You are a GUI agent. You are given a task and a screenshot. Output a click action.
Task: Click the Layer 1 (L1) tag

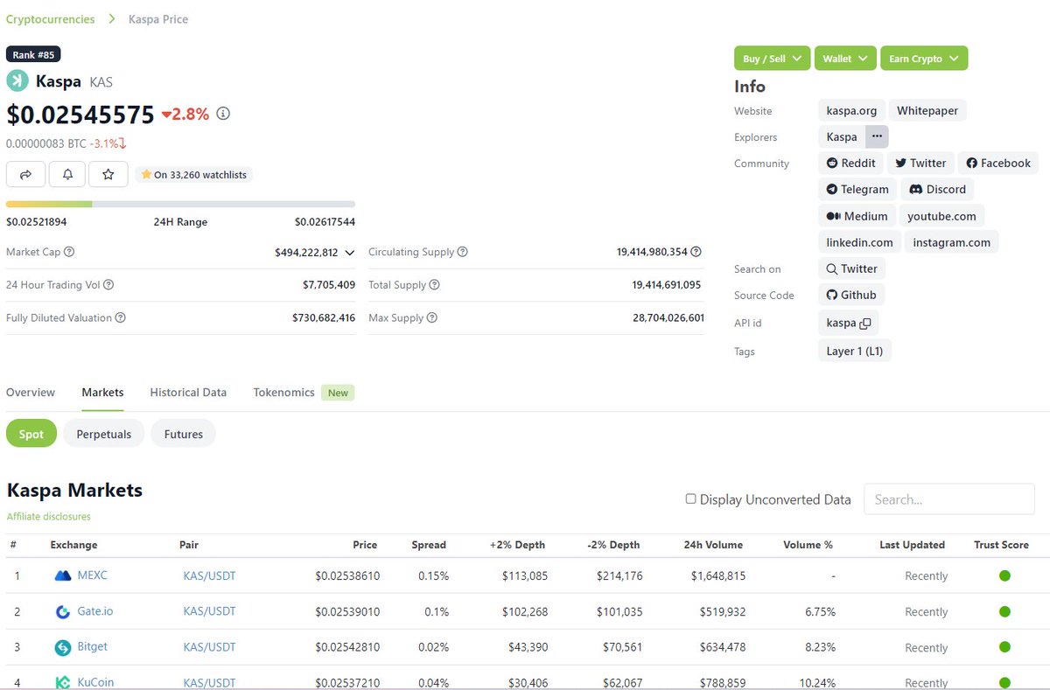[x=855, y=352]
